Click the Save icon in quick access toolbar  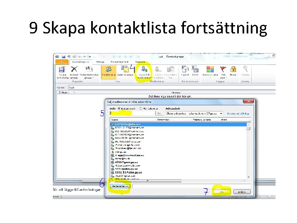tap(64, 57)
